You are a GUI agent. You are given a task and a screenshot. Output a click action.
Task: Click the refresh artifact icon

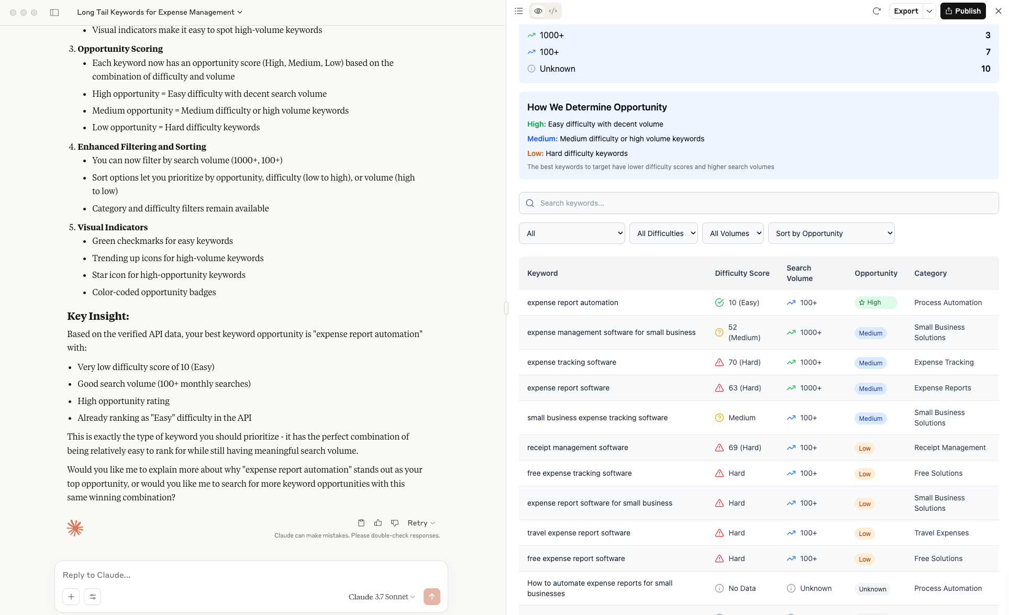tap(877, 11)
